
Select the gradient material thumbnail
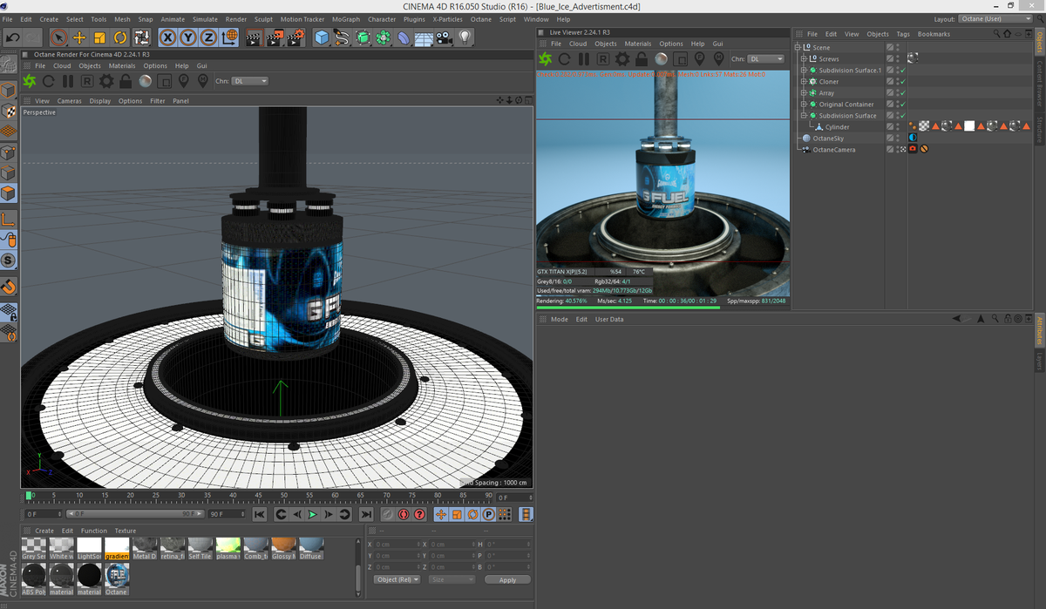(x=116, y=548)
